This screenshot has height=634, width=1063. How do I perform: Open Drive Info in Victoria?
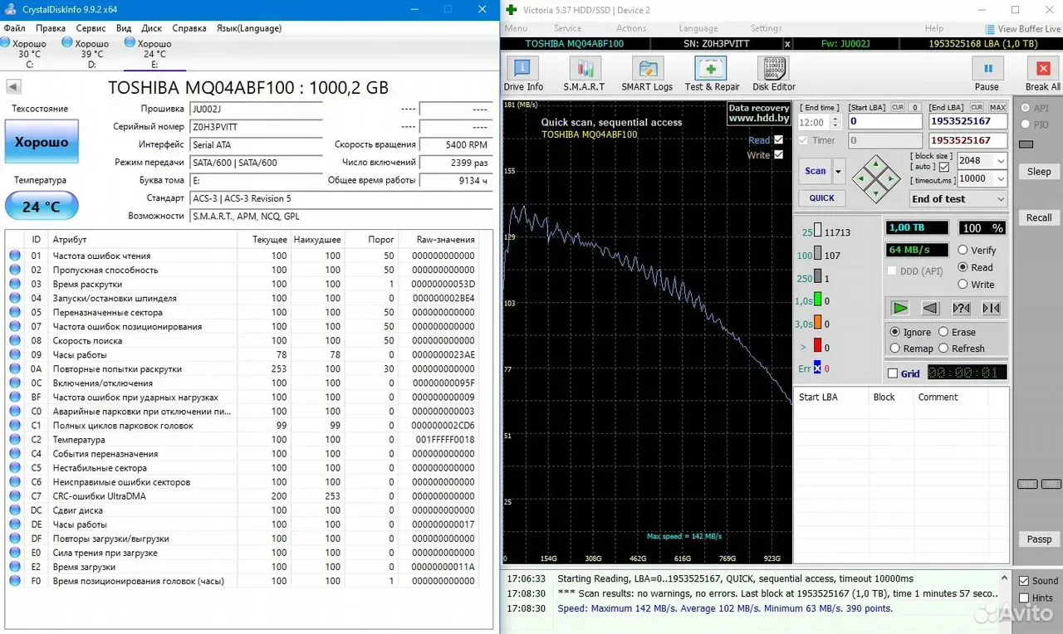(523, 74)
